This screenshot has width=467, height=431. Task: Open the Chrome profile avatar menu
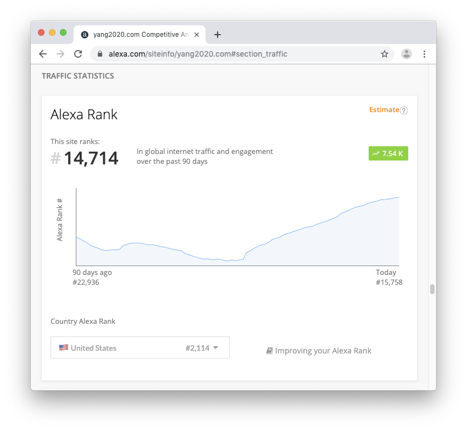coord(406,54)
